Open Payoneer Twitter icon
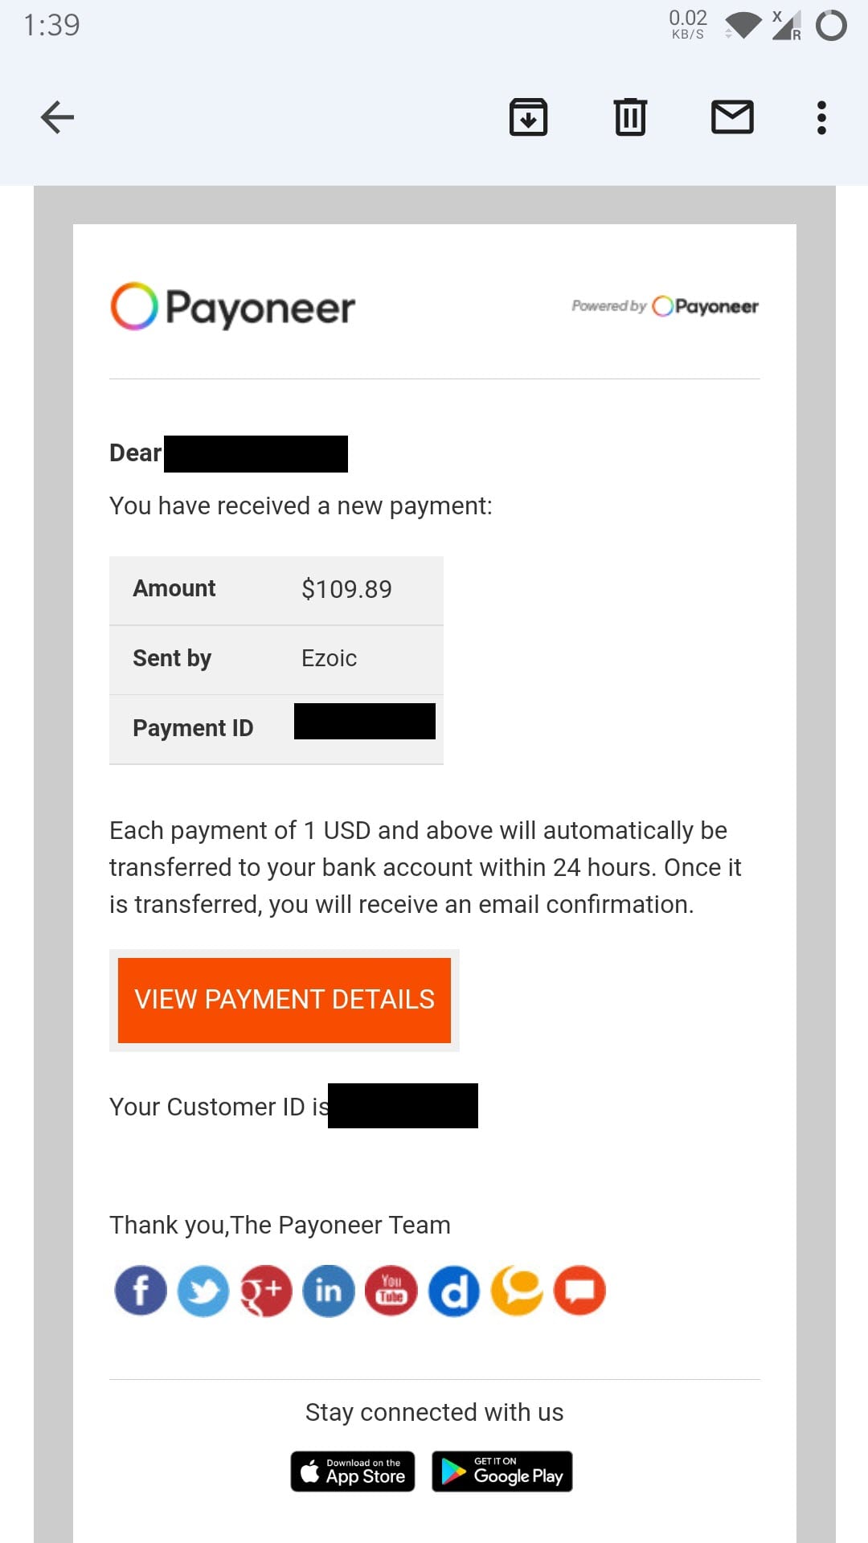The image size is (868, 1543). click(x=203, y=1291)
